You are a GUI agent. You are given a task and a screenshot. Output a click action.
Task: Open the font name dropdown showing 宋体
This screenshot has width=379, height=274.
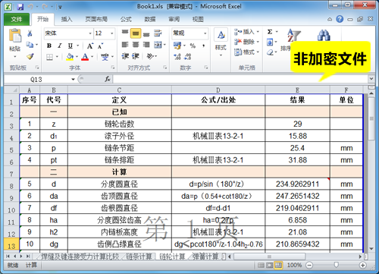pyautogui.click(x=68, y=33)
